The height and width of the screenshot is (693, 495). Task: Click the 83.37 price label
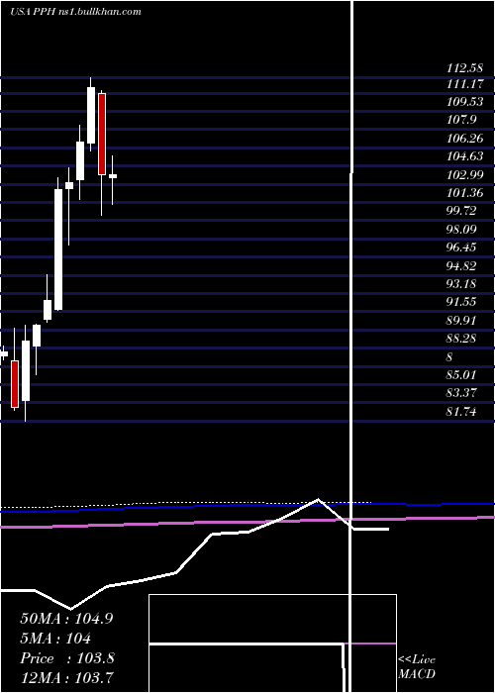click(x=461, y=393)
